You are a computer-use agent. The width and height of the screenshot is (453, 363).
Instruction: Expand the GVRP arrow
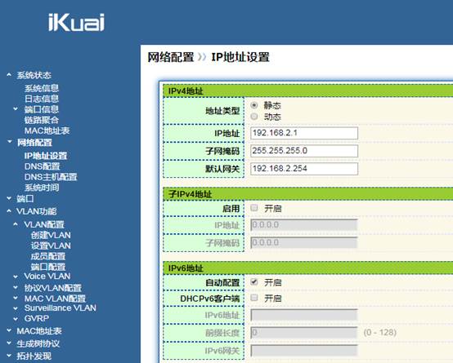pyautogui.click(x=16, y=319)
